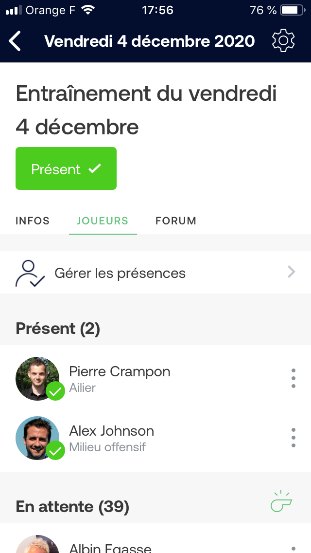
Task: Tap Pierre Crampon's green presence checkmark badge
Action: tap(55, 391)
